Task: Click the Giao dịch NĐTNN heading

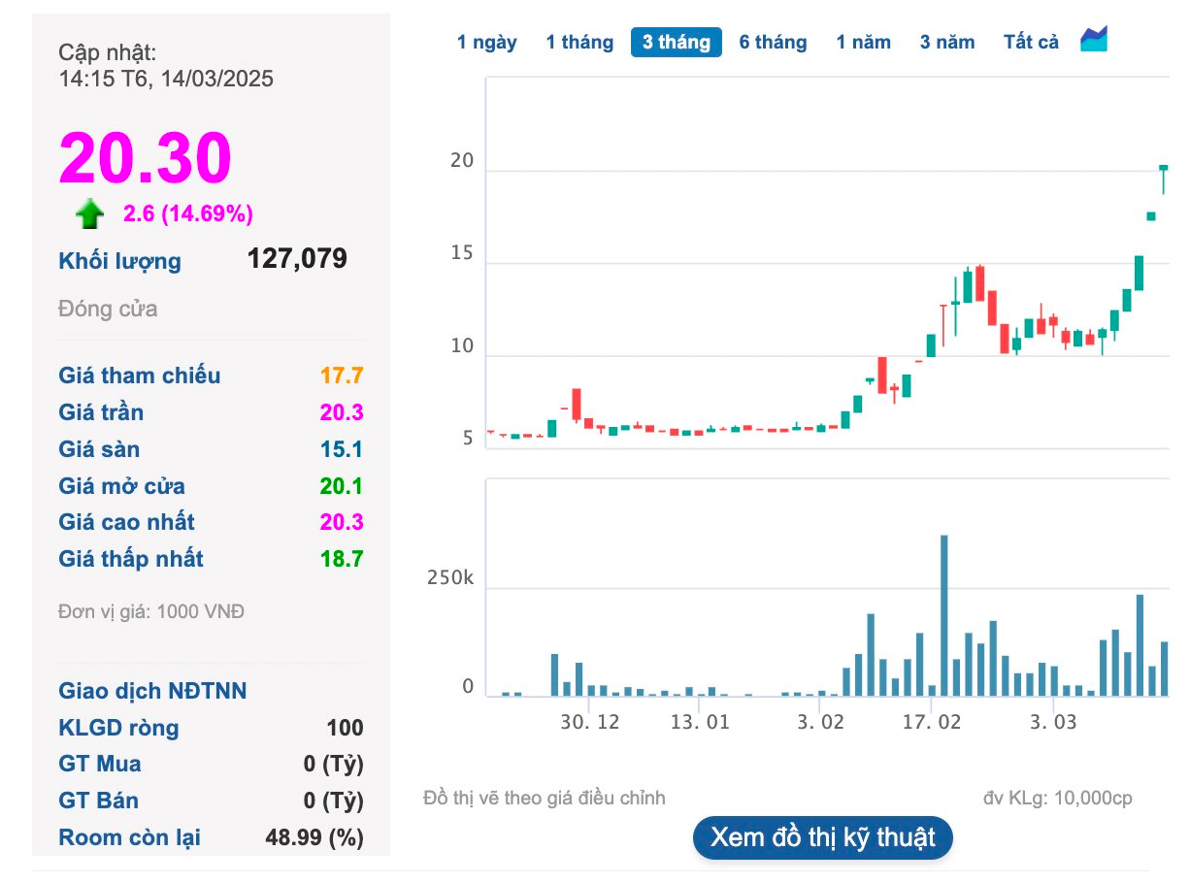Action: [x=152, y=691]
